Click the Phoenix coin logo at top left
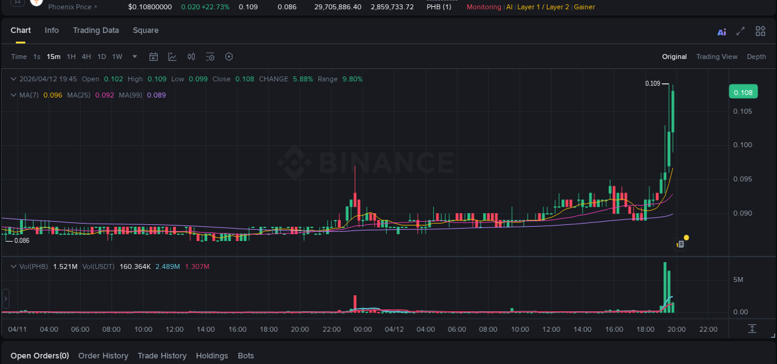Screen dimensions: 777x364 click(x=35, y=4)
